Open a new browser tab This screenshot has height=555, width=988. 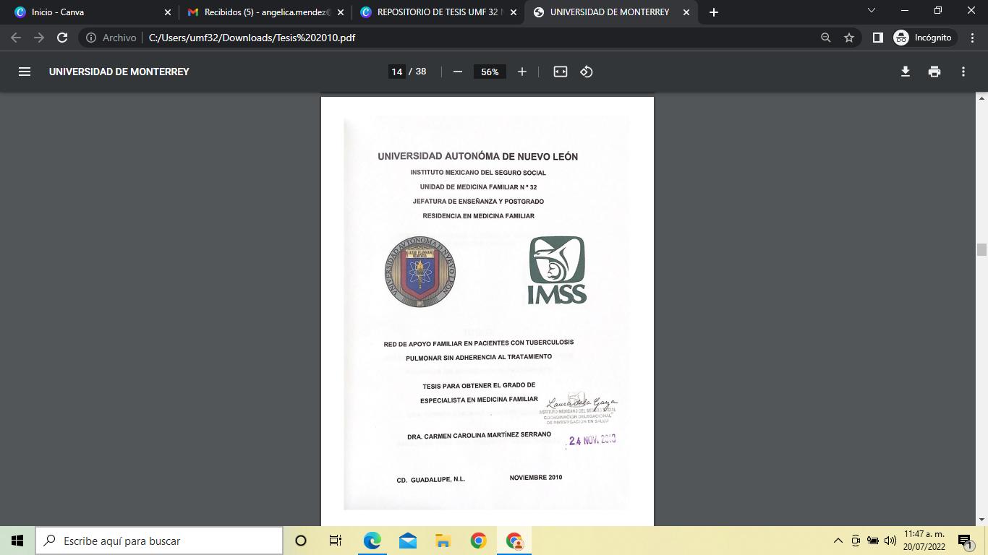714,12
